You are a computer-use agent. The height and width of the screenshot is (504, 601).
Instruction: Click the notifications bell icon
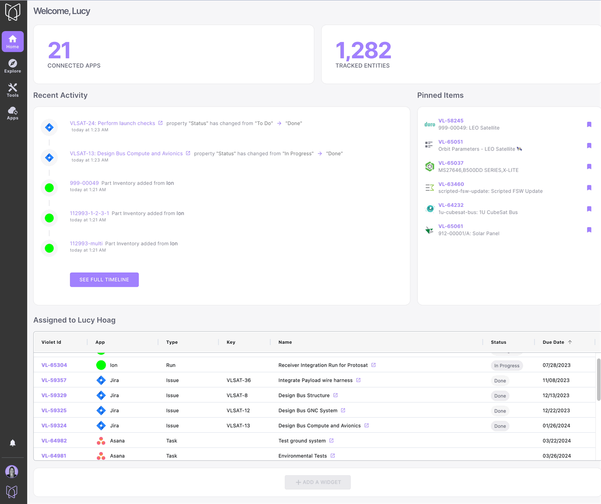pos(13,443)
